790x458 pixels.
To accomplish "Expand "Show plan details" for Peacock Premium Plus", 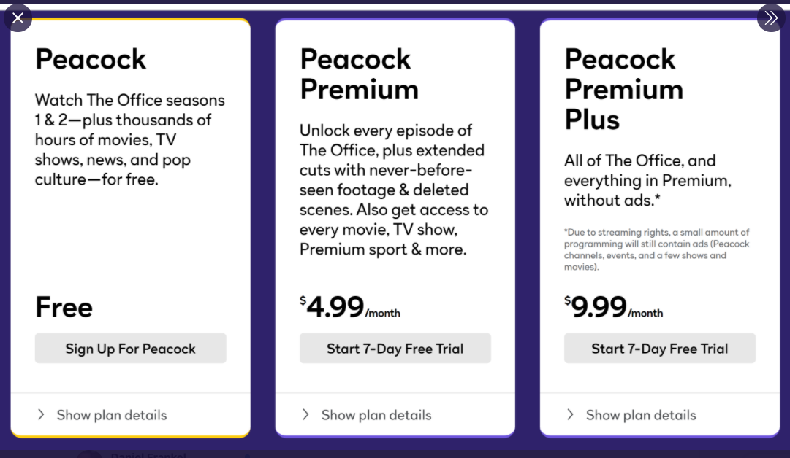I will click(x=641, y=415).
